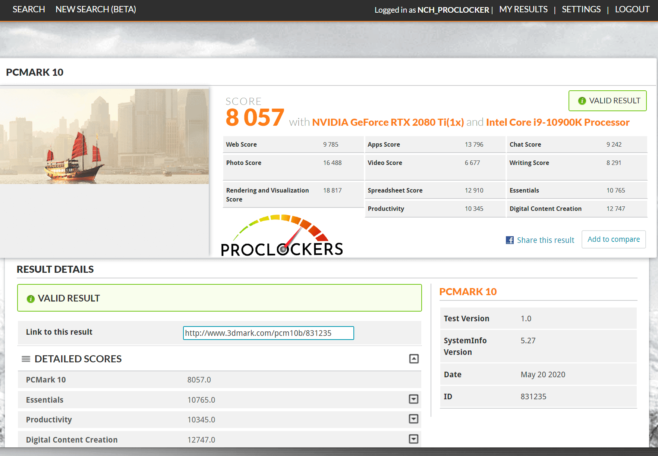Click the Writing Score value 8 291

(614, 163)
